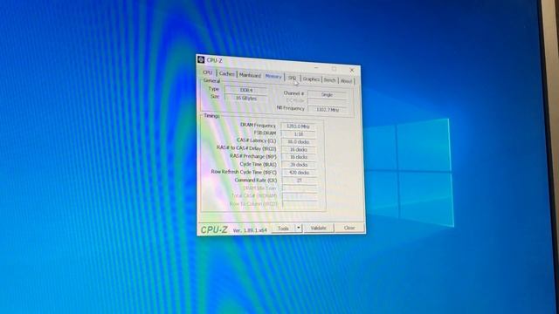Click the CPU-Z logo text at bottom
This screenshot has height=314, width=559.
214,229
